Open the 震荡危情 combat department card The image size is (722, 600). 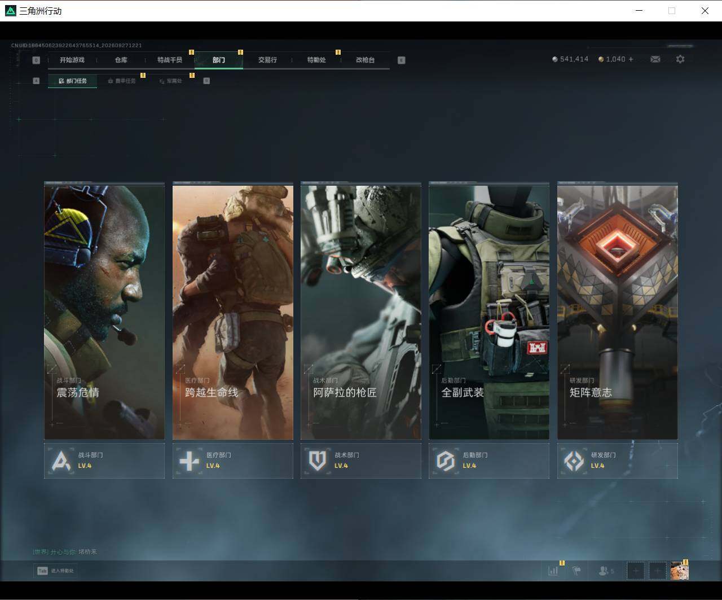(x=104, y=311)
